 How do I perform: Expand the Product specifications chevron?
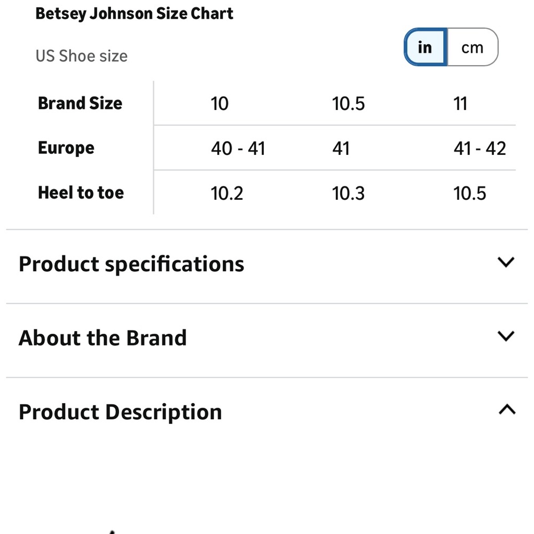tap(506, 262)
